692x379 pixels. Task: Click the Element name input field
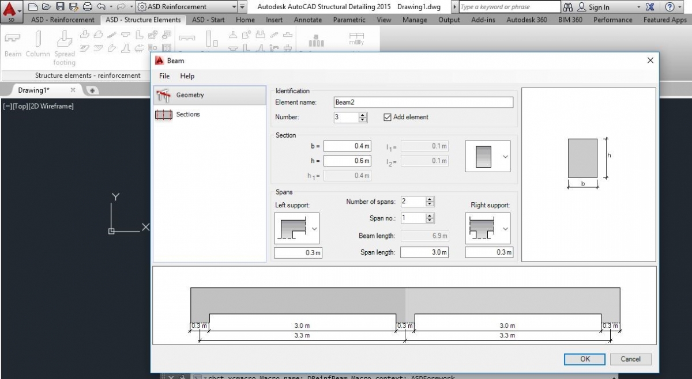(423, 103)
